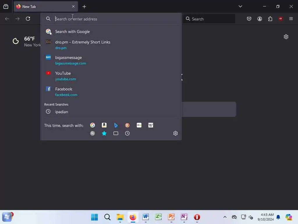Open the widgets icon at taskbar left

click(7, 217)
